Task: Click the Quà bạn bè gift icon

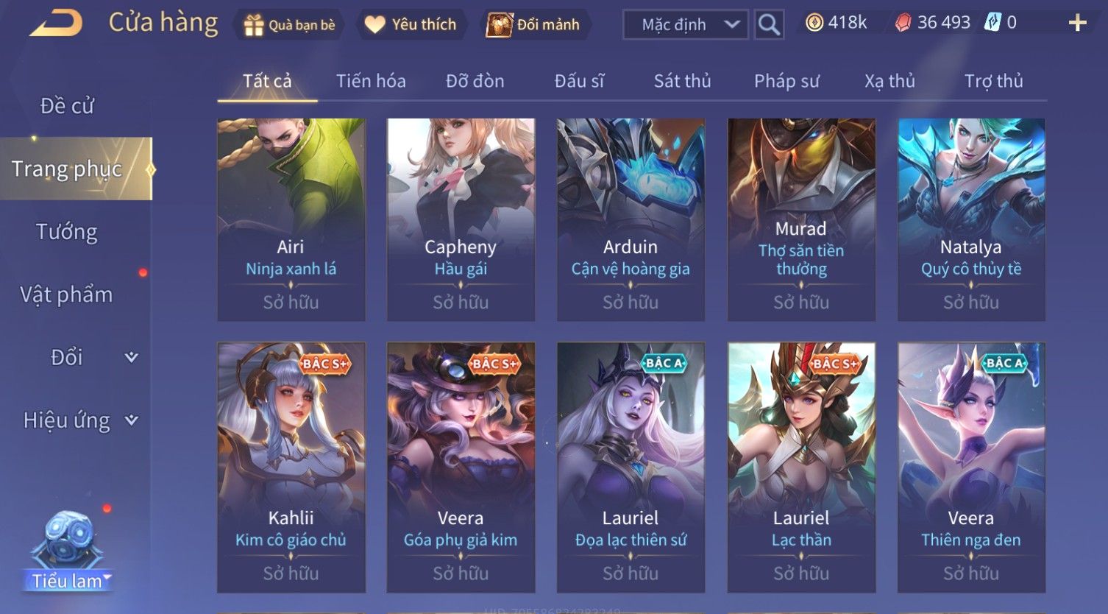Action: pos(253,25)
